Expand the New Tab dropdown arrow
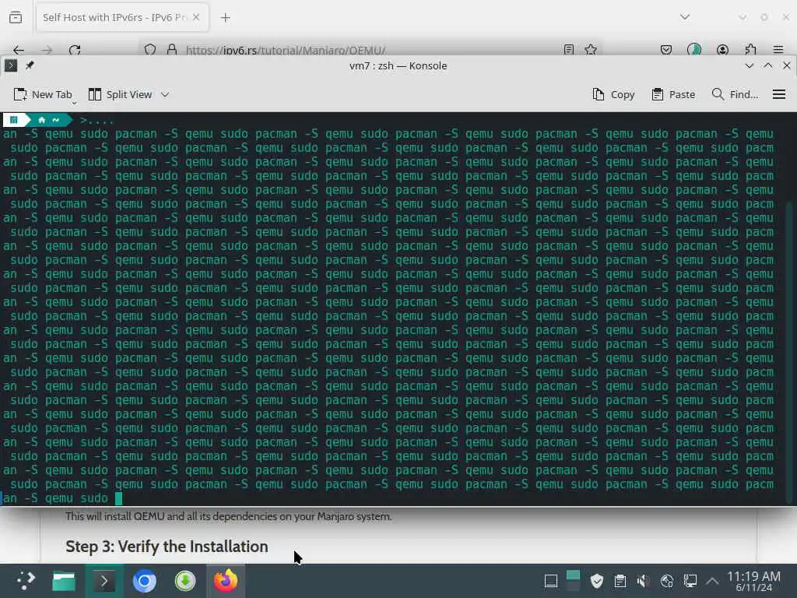This screenshot has height=598, width=797. [74, 102]
